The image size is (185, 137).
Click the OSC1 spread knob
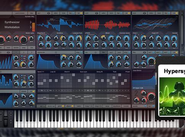[x=48, y=38]
